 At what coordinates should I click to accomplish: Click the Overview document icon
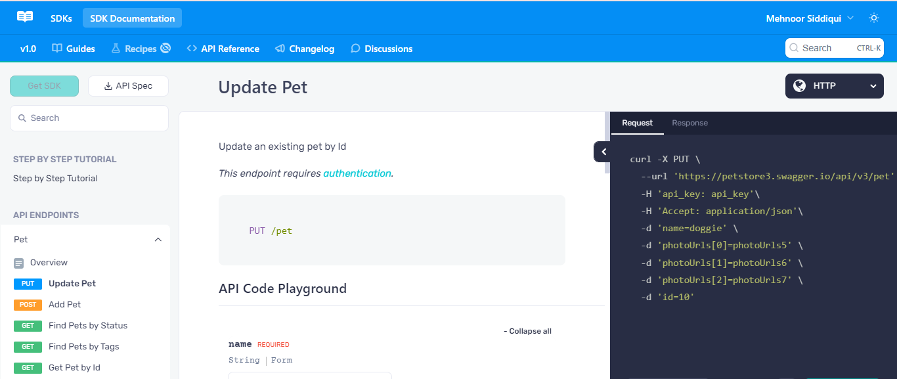[x=19, y=263]
